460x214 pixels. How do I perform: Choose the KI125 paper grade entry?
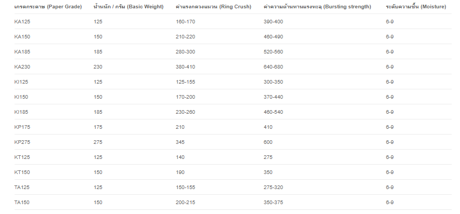click(x=21, y=82)
